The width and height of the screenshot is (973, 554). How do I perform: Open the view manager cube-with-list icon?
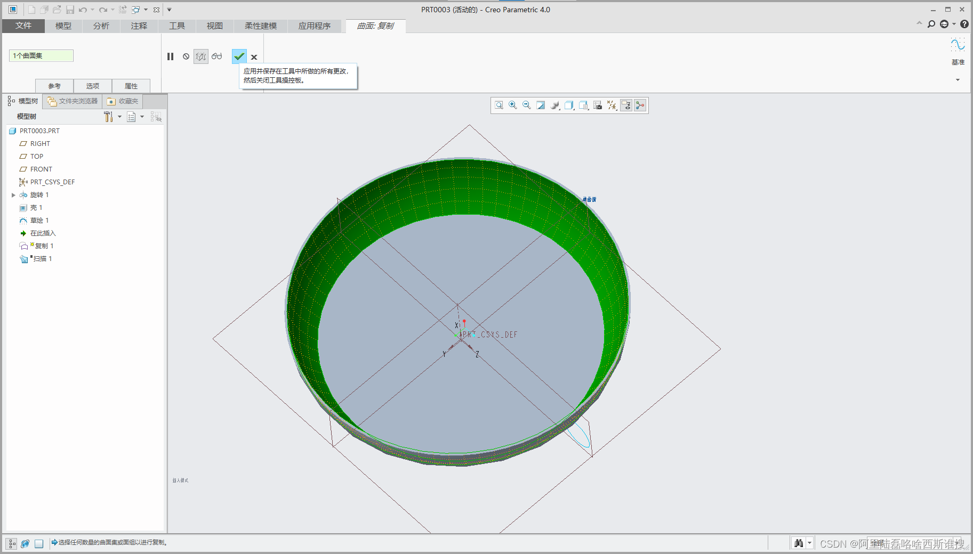tap(583, 105)
